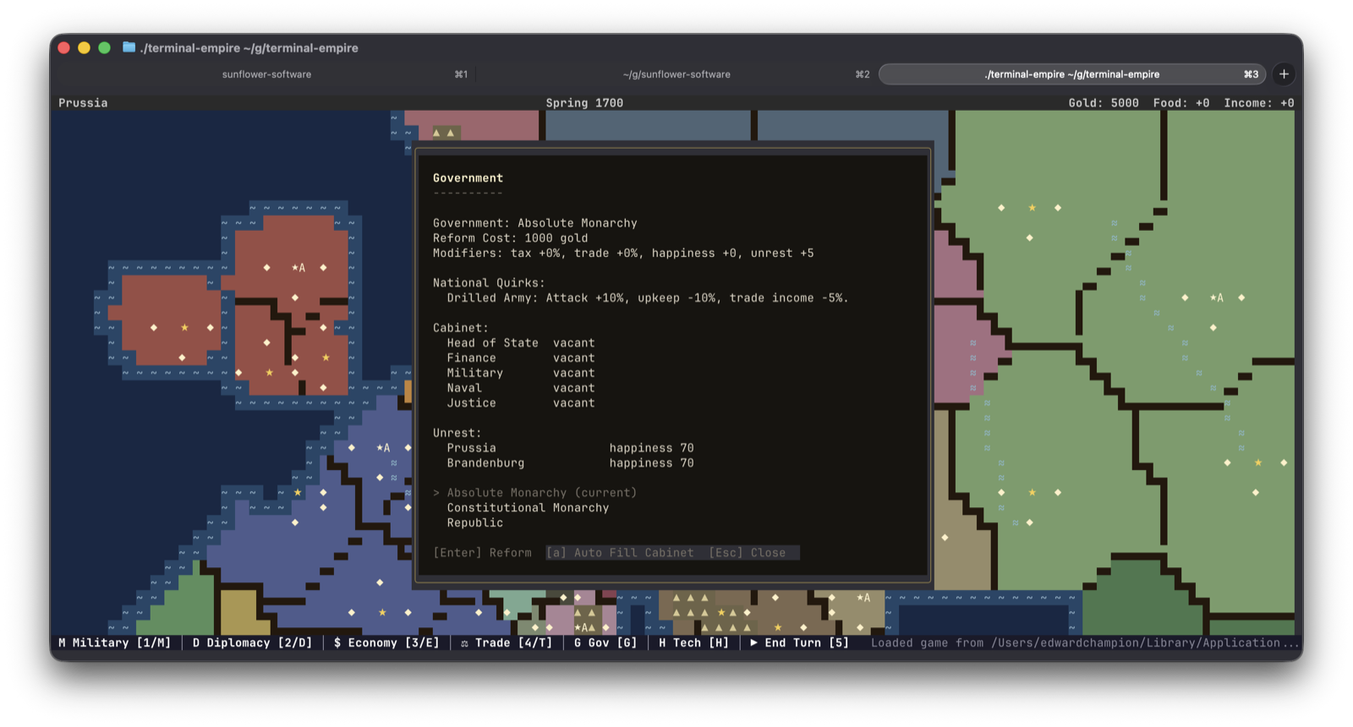Click the Naval vacant cabinet row
The width and height of the screenshot is (1353, 727).
click(x=521, y=388)
